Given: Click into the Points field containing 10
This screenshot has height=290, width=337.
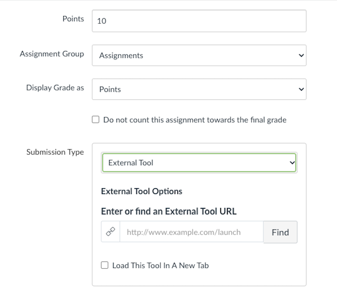Looking at the screenshot, I should (199, 21).
